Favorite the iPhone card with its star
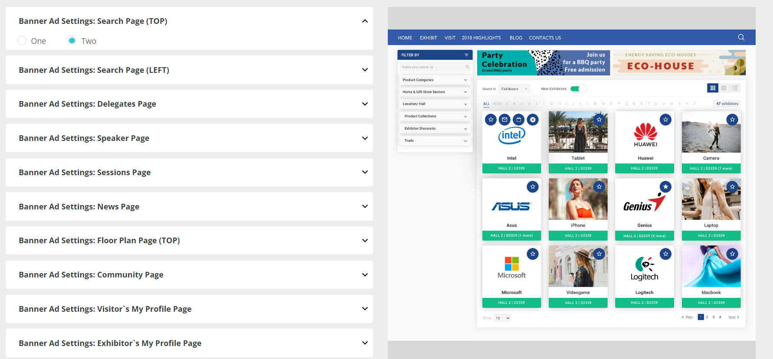The image size is (773, 359). (599, 187)
